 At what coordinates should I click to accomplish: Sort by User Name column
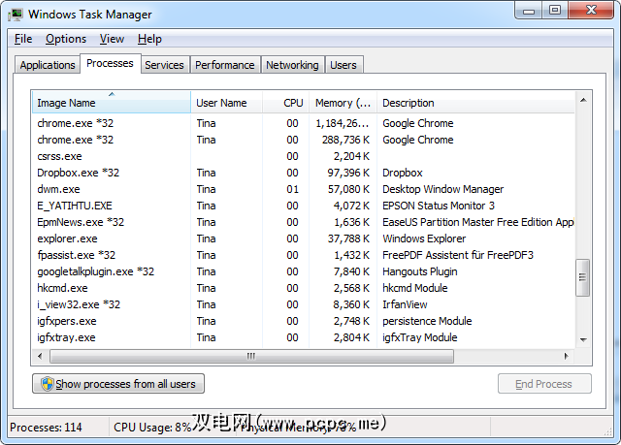point(226,103)
